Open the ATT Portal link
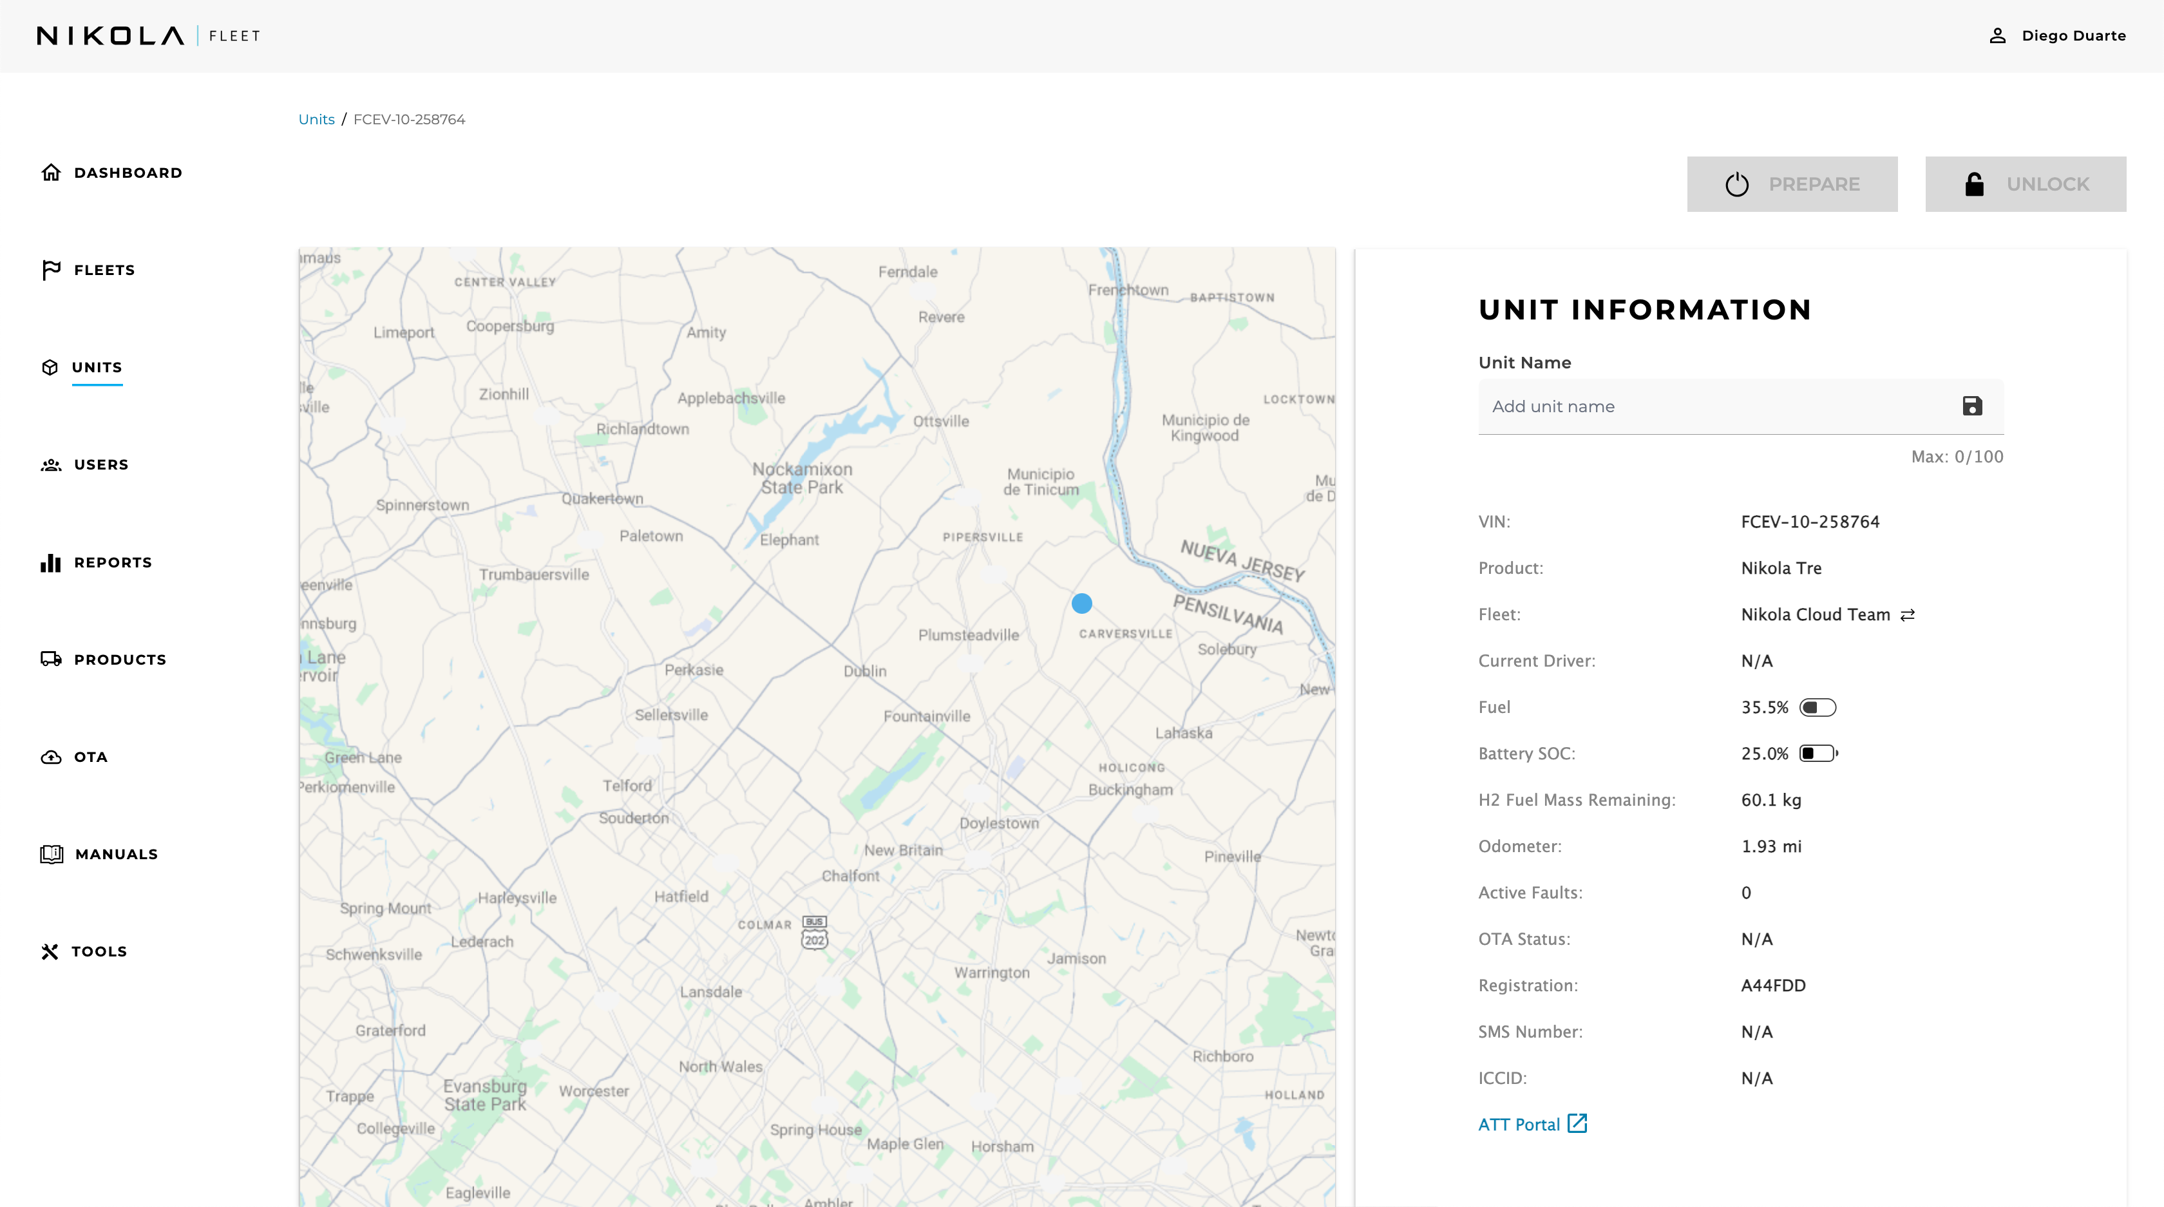Screen dimensions: 2164x1207 (x=1519, y=1125)
